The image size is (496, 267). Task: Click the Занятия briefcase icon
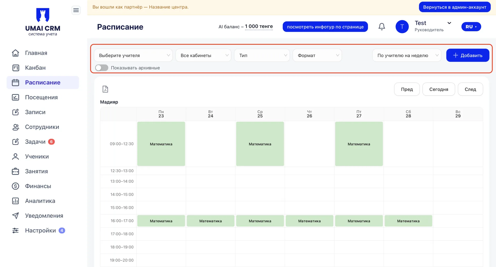pos(16,171)
